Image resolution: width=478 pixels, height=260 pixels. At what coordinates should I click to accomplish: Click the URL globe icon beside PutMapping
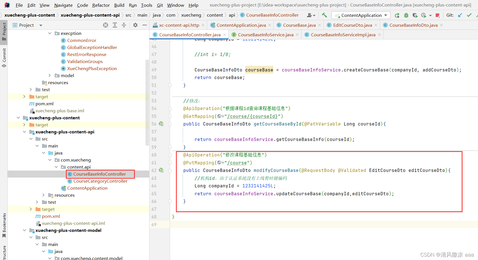pos(221,163)
